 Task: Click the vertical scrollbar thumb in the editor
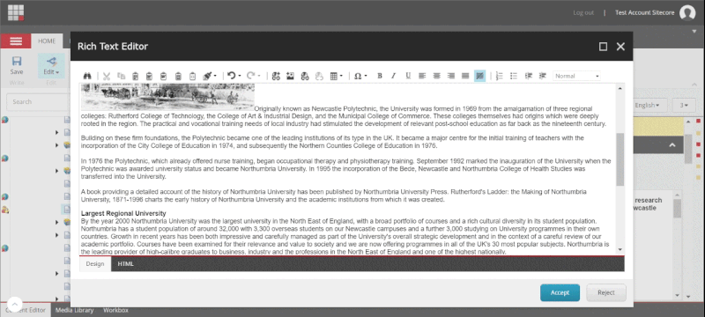(x=620, y=159)
